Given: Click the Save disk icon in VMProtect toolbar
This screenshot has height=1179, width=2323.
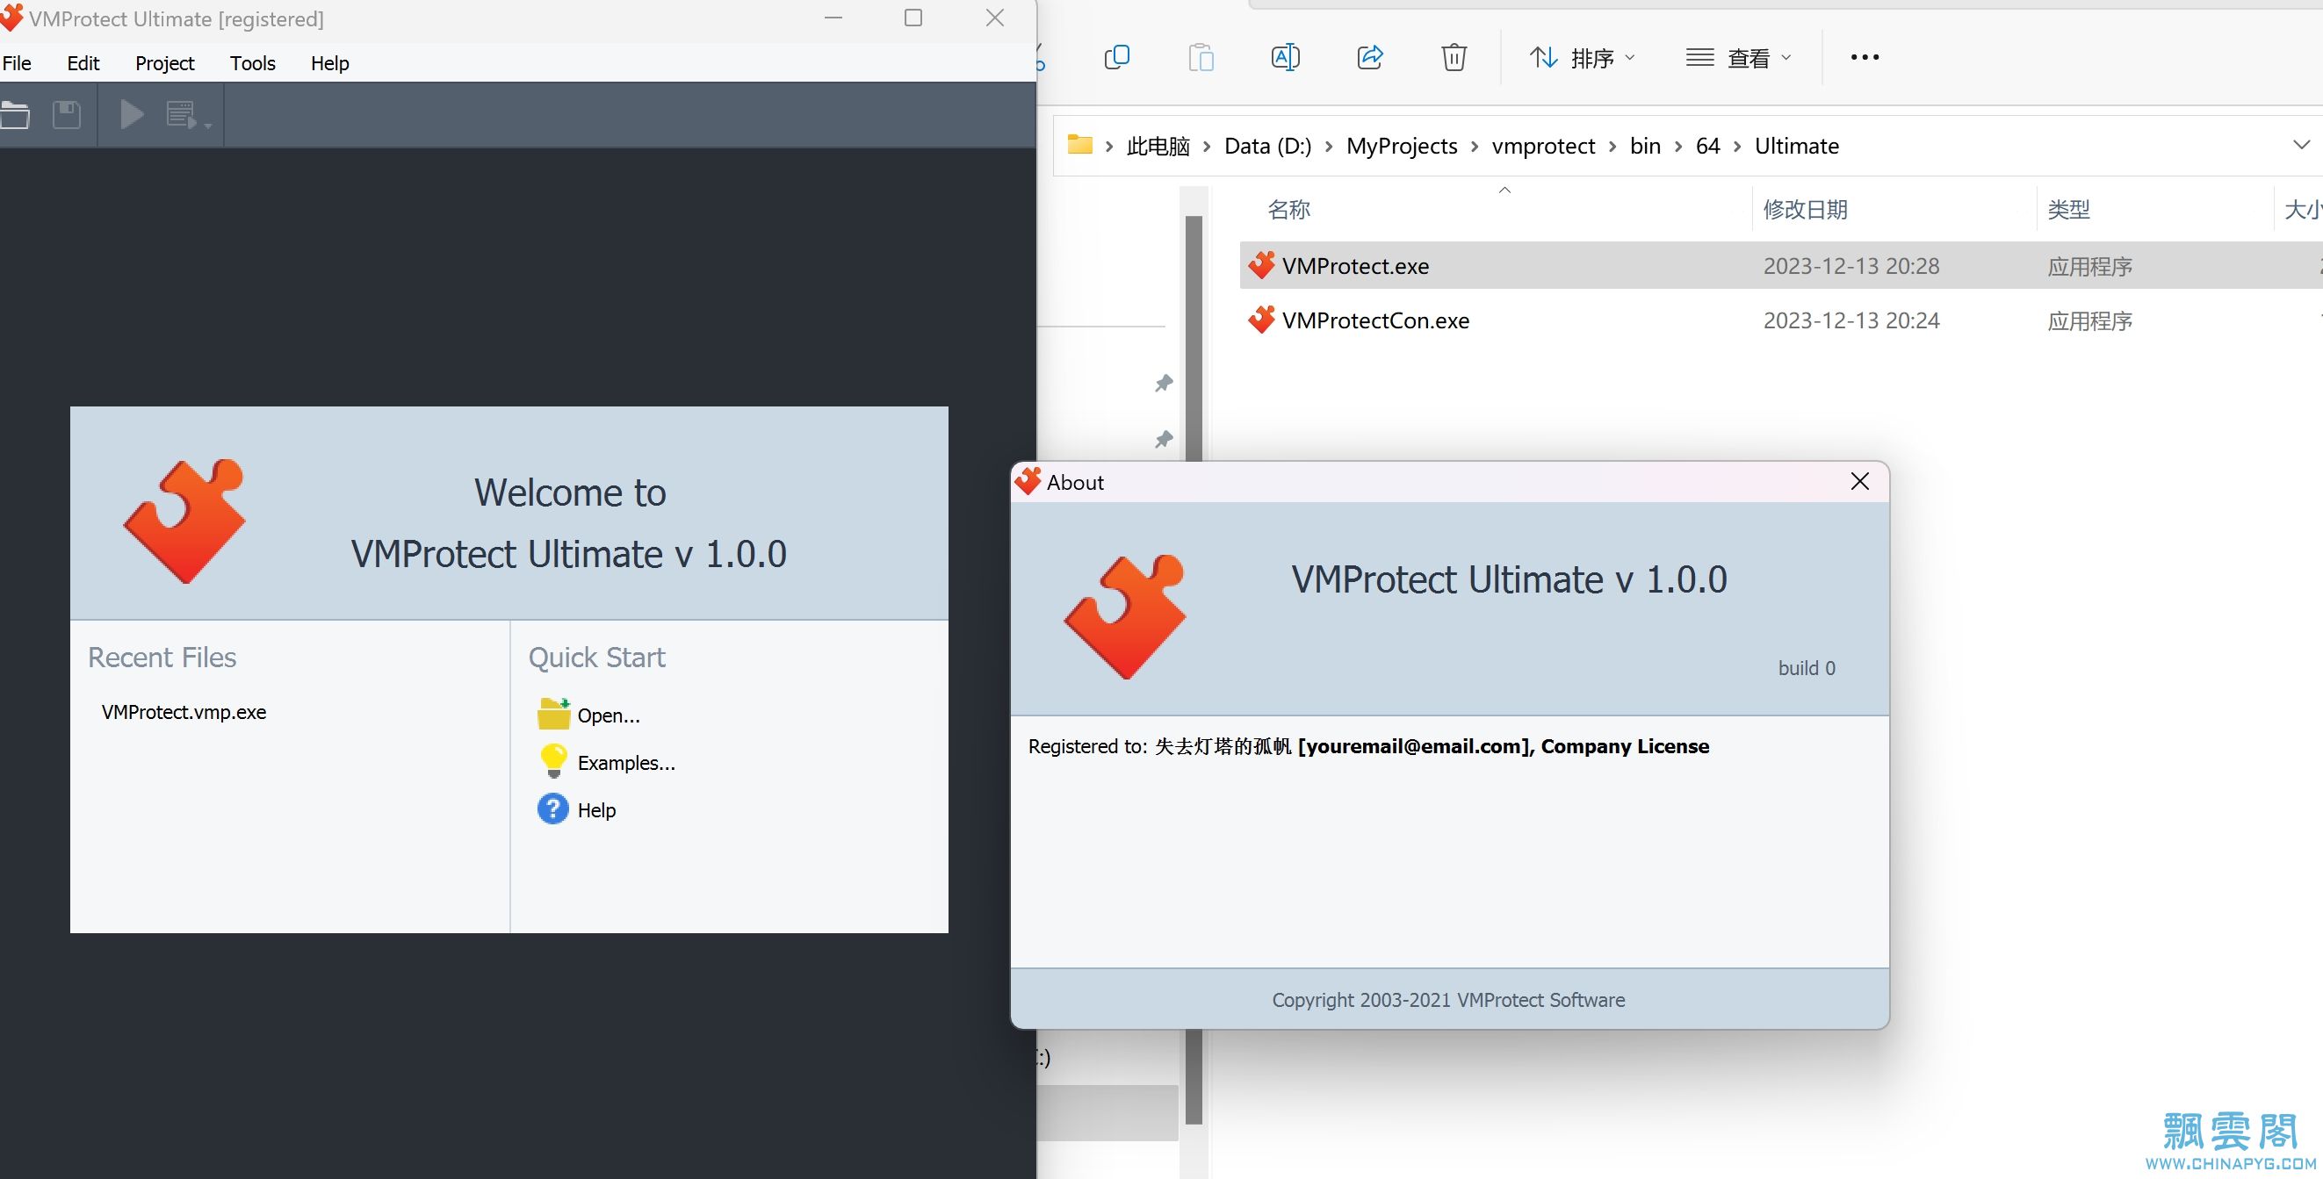Looking at the screenshot, I should coord(67,114).
